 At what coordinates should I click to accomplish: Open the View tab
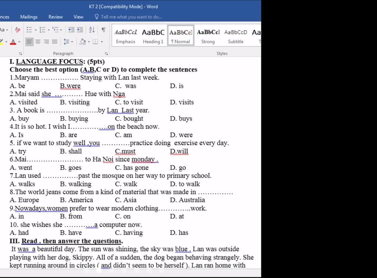(x=78, y=17)
